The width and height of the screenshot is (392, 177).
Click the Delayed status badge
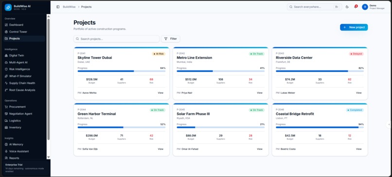click(x=356, y=54)
